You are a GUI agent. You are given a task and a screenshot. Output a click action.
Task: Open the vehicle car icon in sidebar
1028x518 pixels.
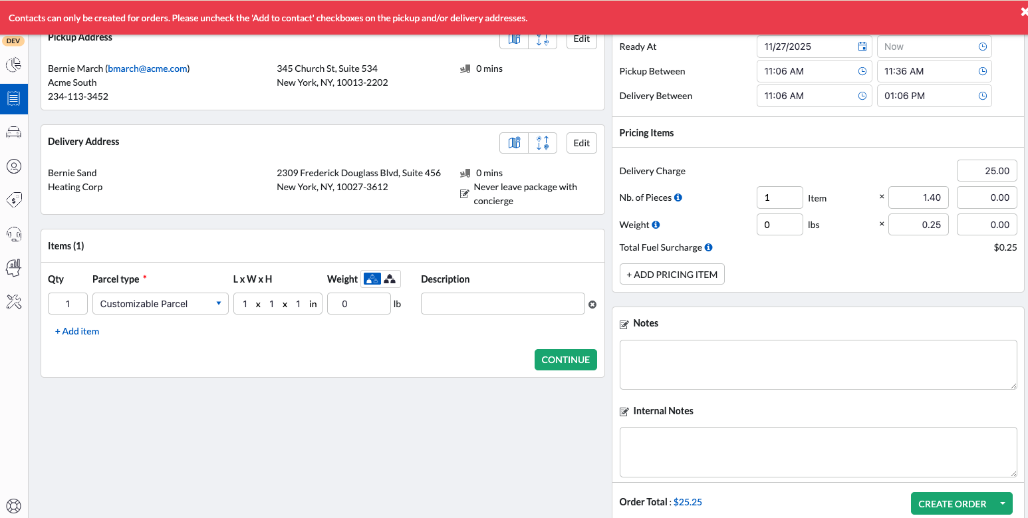tap(13, 132)
